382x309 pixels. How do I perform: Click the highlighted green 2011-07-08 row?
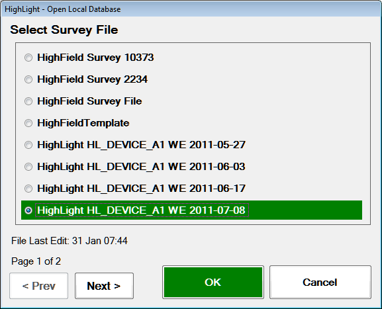tap(192, 210)
